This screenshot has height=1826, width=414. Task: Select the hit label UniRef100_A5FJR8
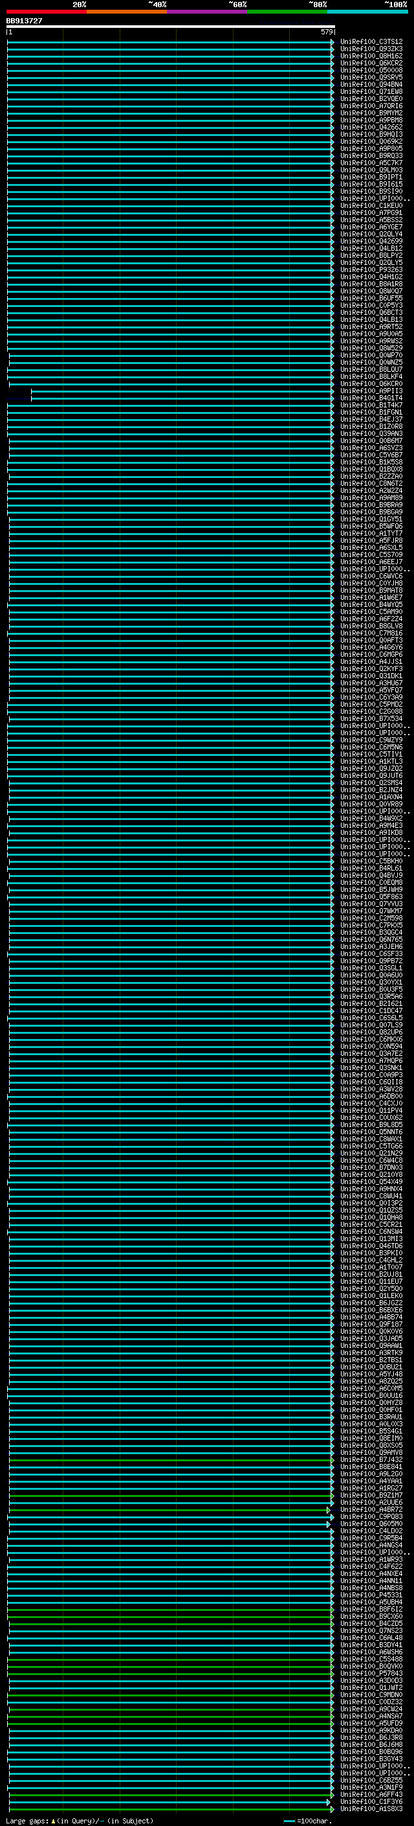[371, 541]
